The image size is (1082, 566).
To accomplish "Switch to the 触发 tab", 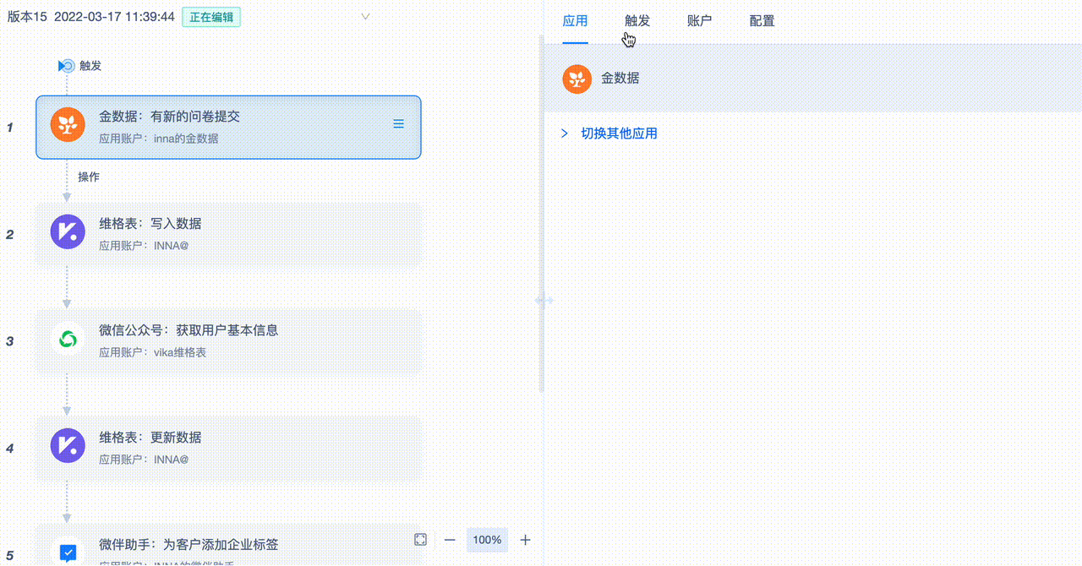I will [x=637, y=21].
